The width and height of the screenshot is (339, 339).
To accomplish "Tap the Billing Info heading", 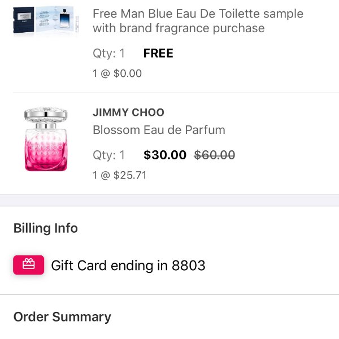I will [x=46, y=228].
